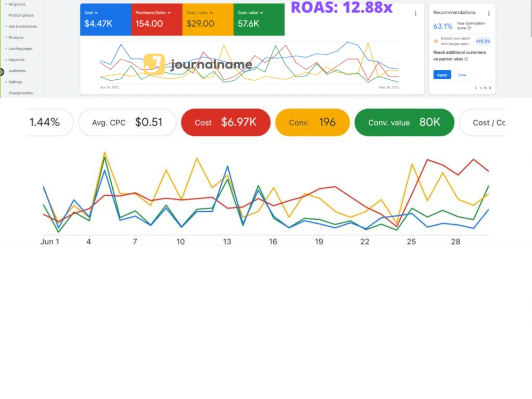
Task: Click the 57.6K conversion value
Action: click(248, 24)
